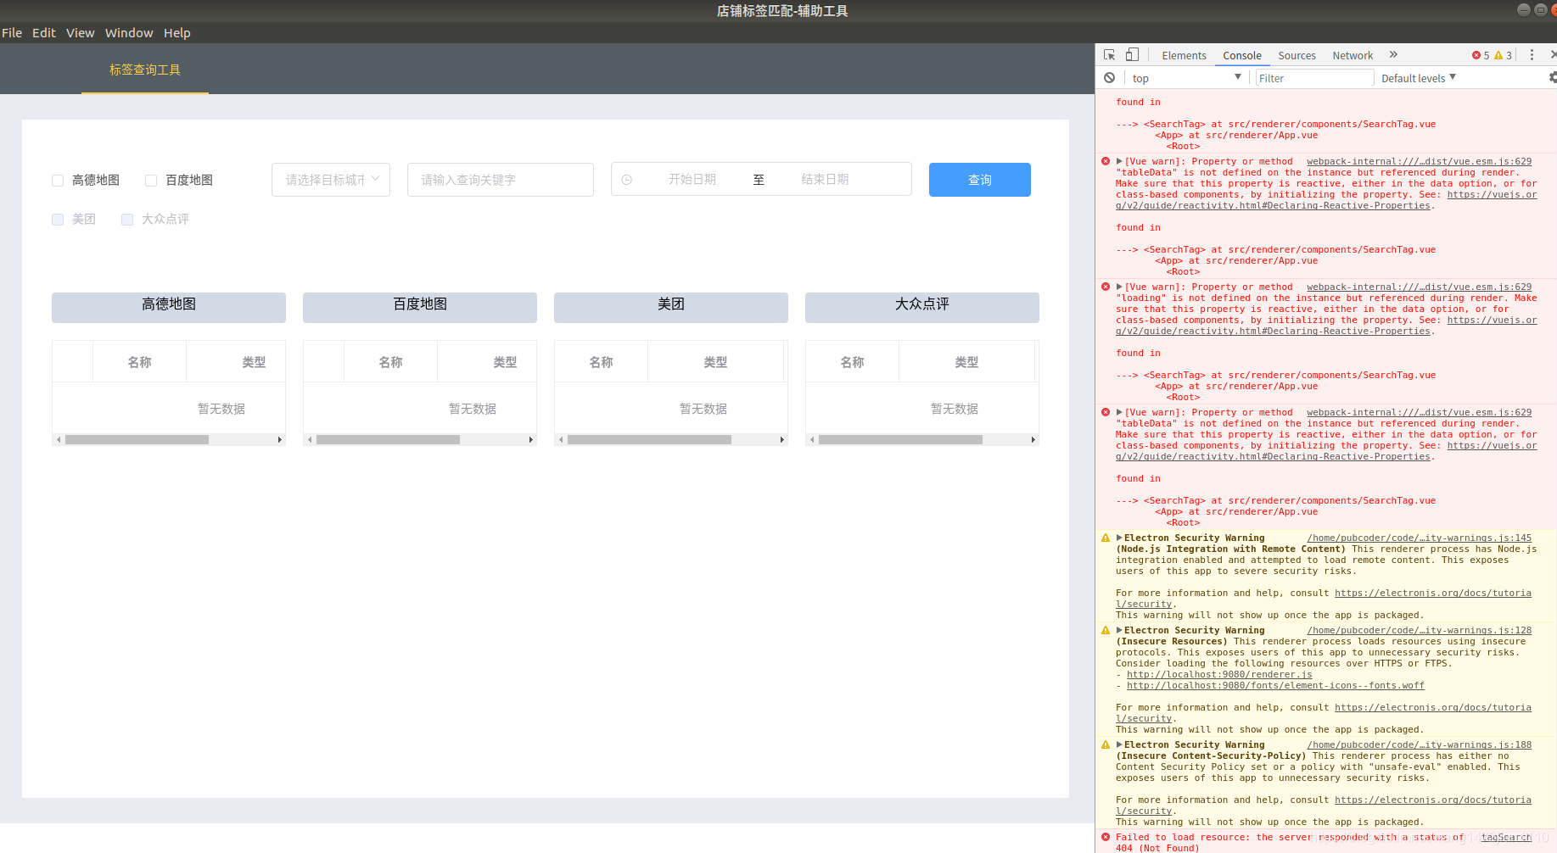
Task: Click the 开始日期 start date field
Action: (x=692, y=180)
